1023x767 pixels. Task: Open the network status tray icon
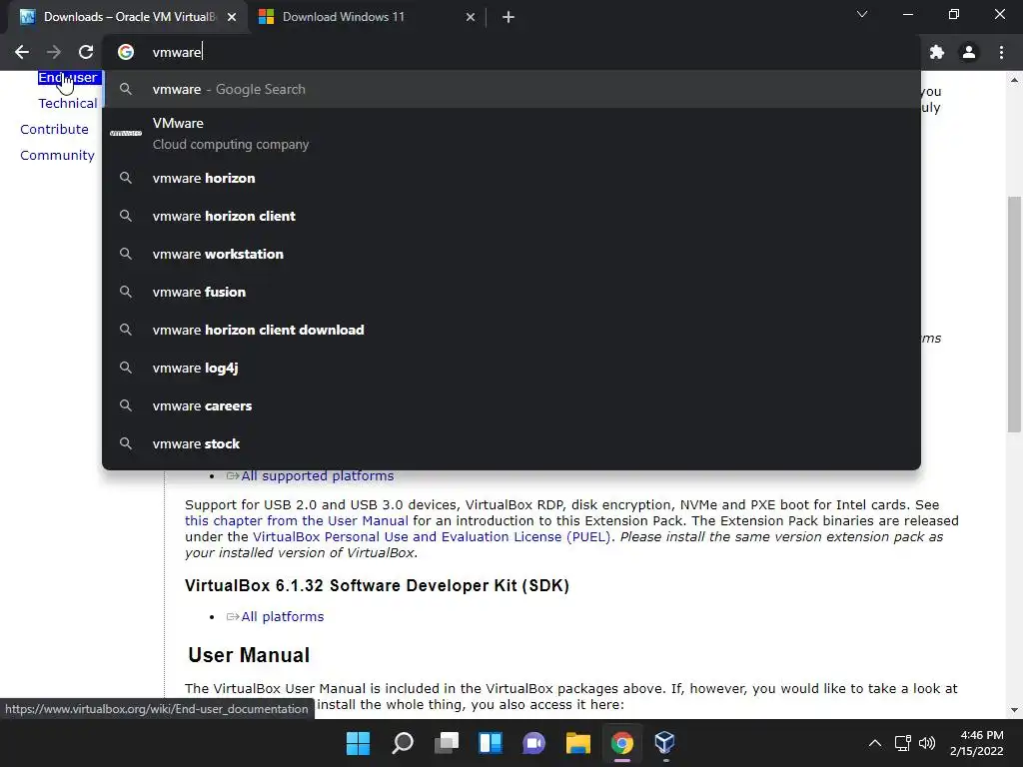(903, 743)
